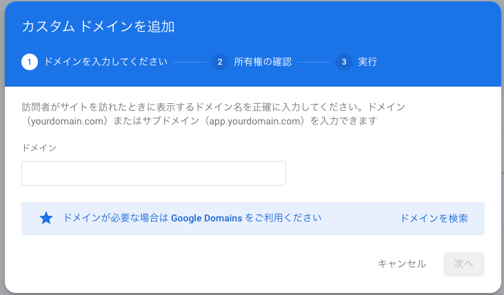Click the カスタム ドメインを追加 dialog title
This screenshot has width=504, height=295.
[99, 26]
